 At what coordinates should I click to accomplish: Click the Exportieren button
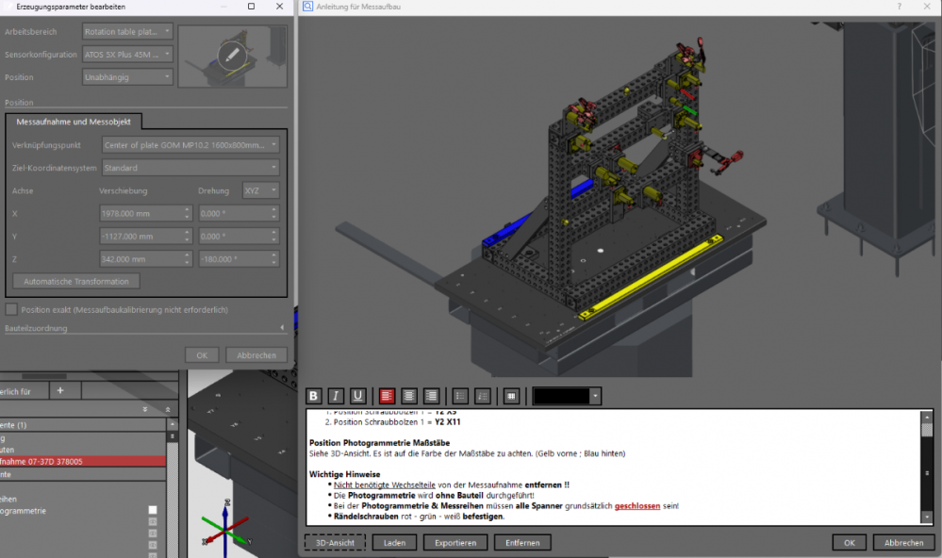pos(455,543)
